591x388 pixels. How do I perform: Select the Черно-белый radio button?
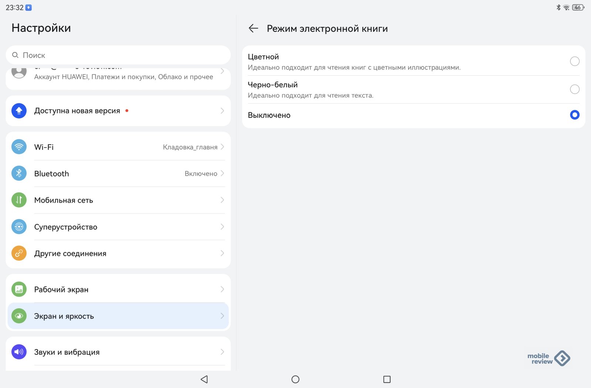574,89
